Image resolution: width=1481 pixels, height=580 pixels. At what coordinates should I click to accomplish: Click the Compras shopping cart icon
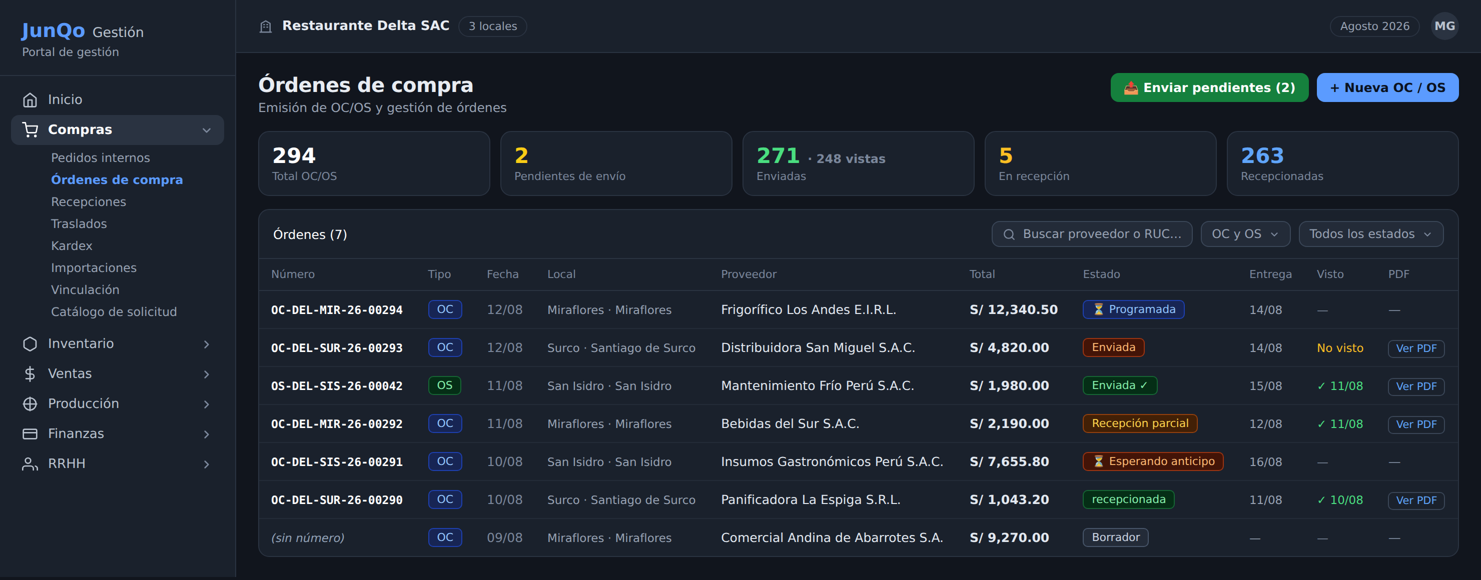click(30, 130)
